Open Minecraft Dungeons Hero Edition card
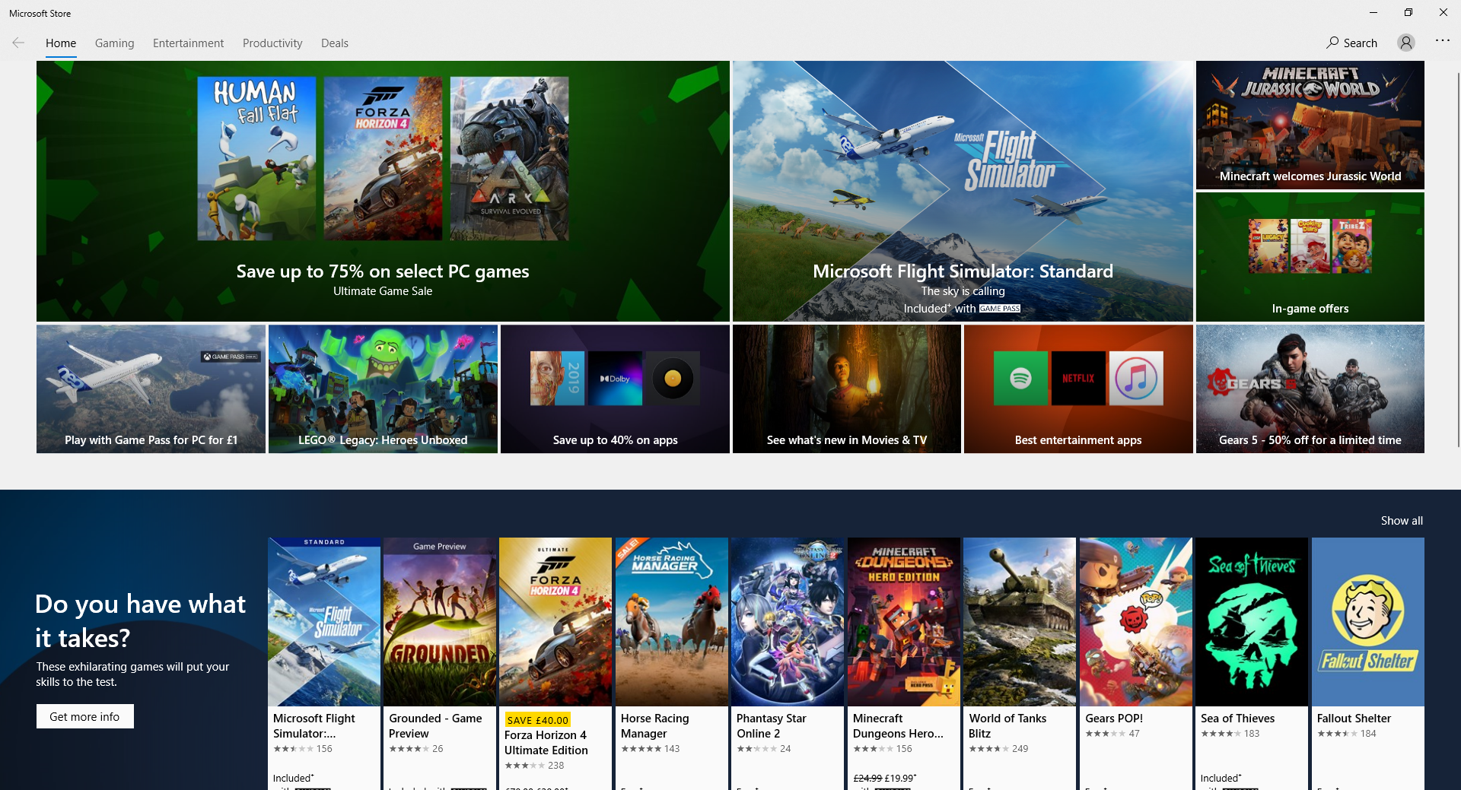This screenshot has width=1461, height=790. pyautogui.click(x=904, y=663)
